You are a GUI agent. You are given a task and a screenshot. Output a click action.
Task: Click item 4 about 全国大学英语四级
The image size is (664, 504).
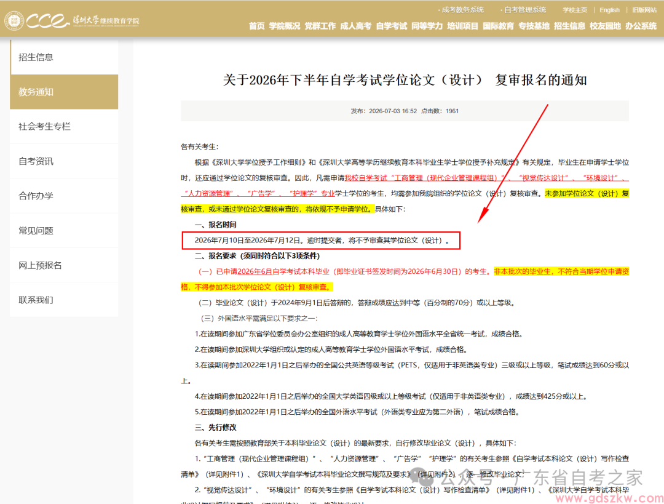[x=392, y=397]
